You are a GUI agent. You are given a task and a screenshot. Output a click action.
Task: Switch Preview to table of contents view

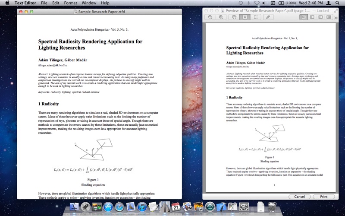320,17
